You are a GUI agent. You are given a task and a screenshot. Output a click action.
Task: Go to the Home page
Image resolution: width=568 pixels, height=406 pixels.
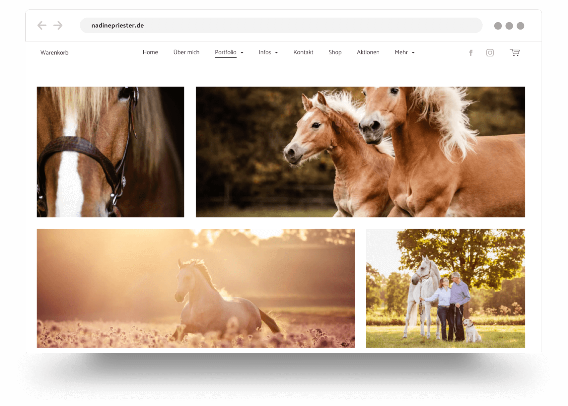tap(150, 52)
